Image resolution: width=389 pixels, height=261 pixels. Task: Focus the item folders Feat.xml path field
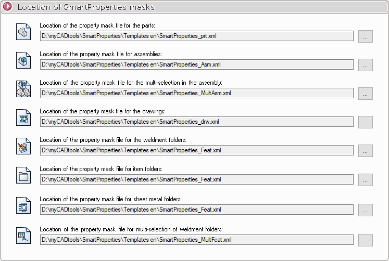click(197, 179)
